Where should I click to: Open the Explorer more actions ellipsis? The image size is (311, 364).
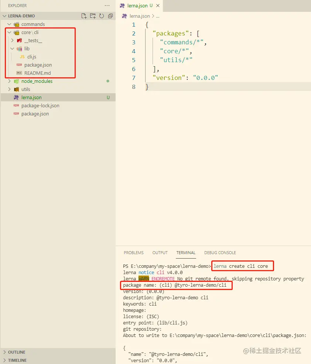tap(107, 5)
